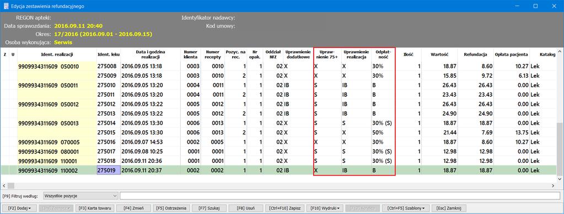Click the Data i godzina realizacji column header
The image size is (564, 214).
pos(151,54)
